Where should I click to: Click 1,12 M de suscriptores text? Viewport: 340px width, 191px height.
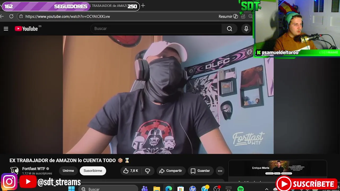click(x=37, y=173)
